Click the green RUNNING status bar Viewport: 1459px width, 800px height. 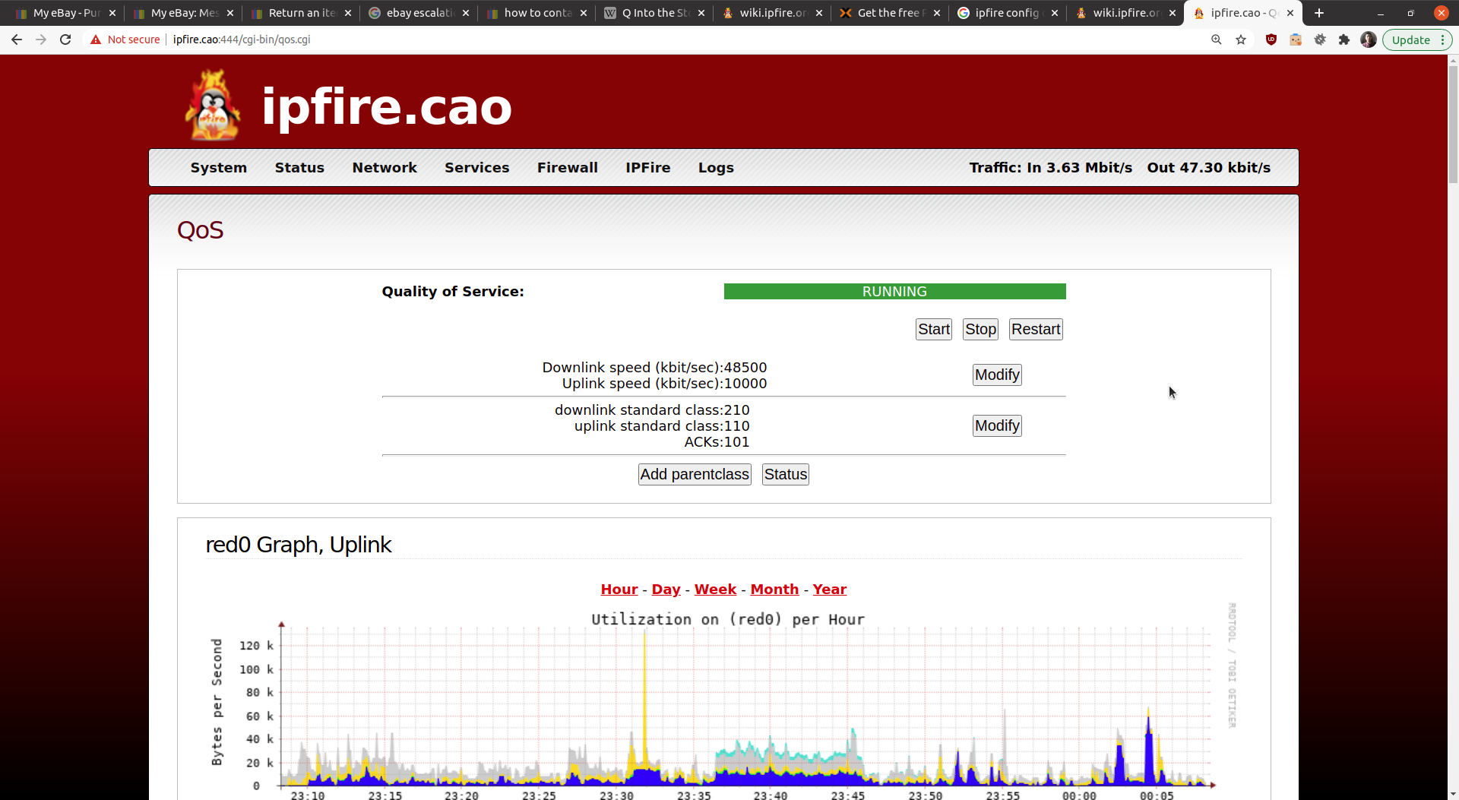click(894, 292)
